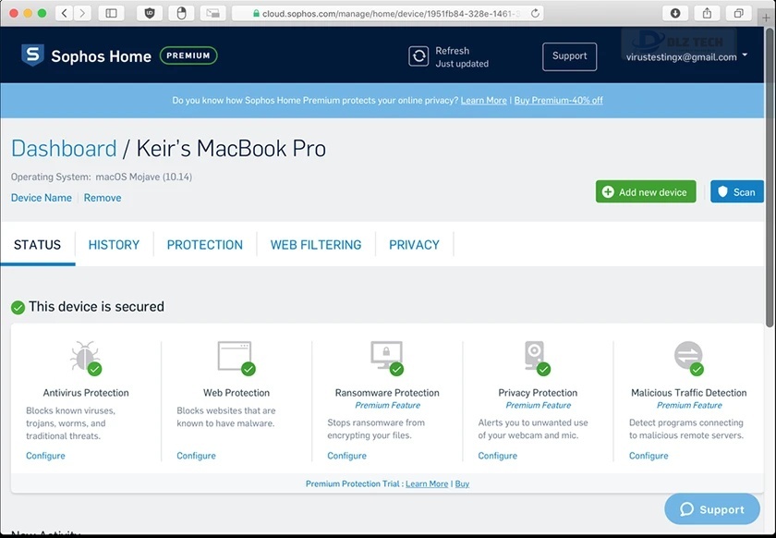Go to the PRIVACY tab

click(414, 245)
